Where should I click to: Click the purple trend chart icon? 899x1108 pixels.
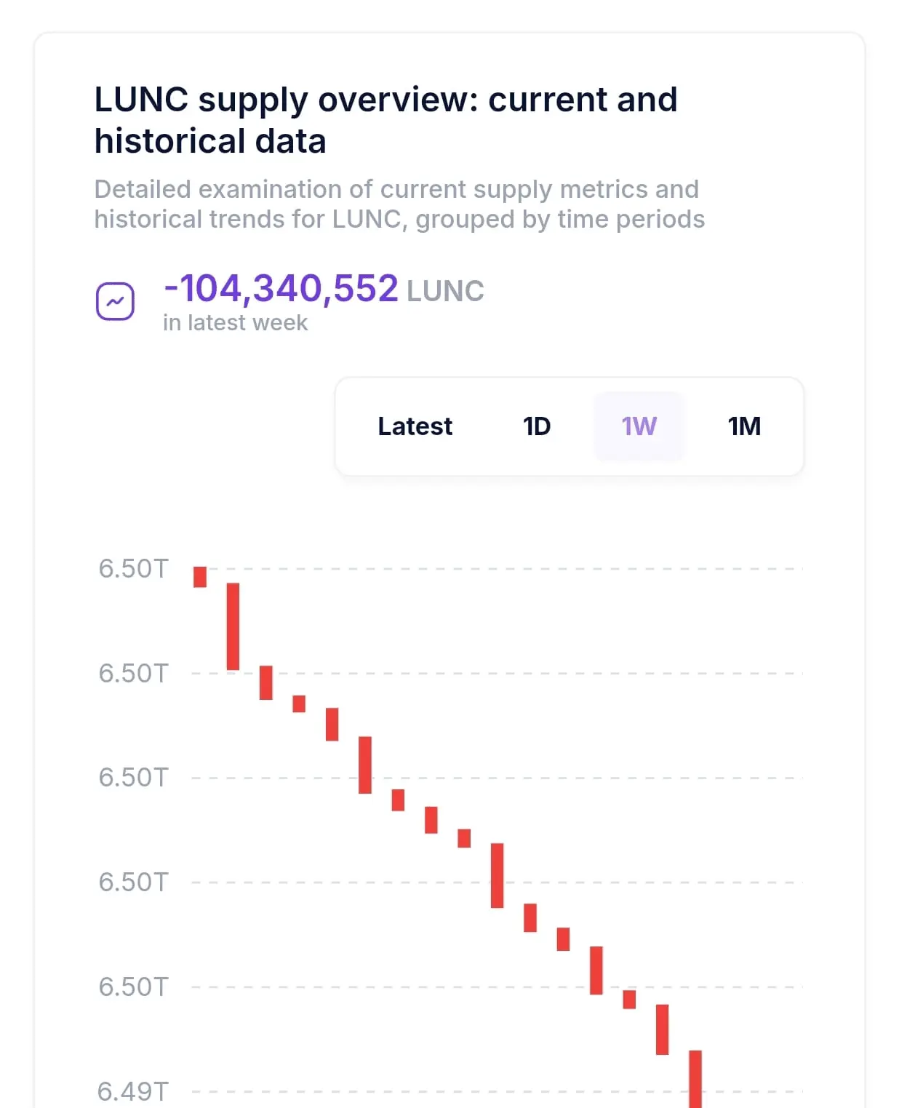click(116, 301)
